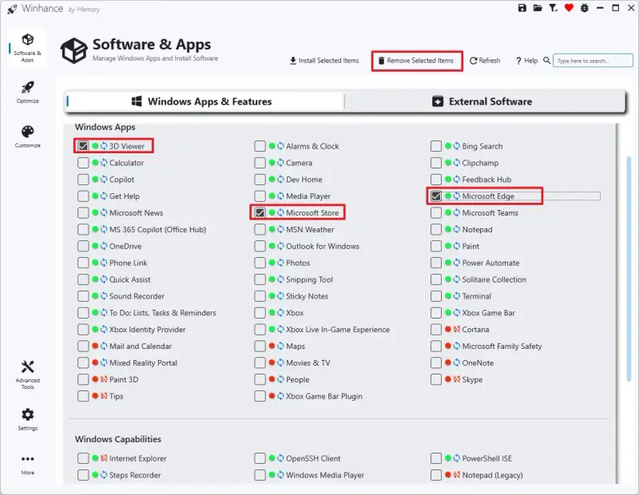Uncheck the 3D Viewer app
This screenshot has height=495, width=639.
click(x=83, y=146)
